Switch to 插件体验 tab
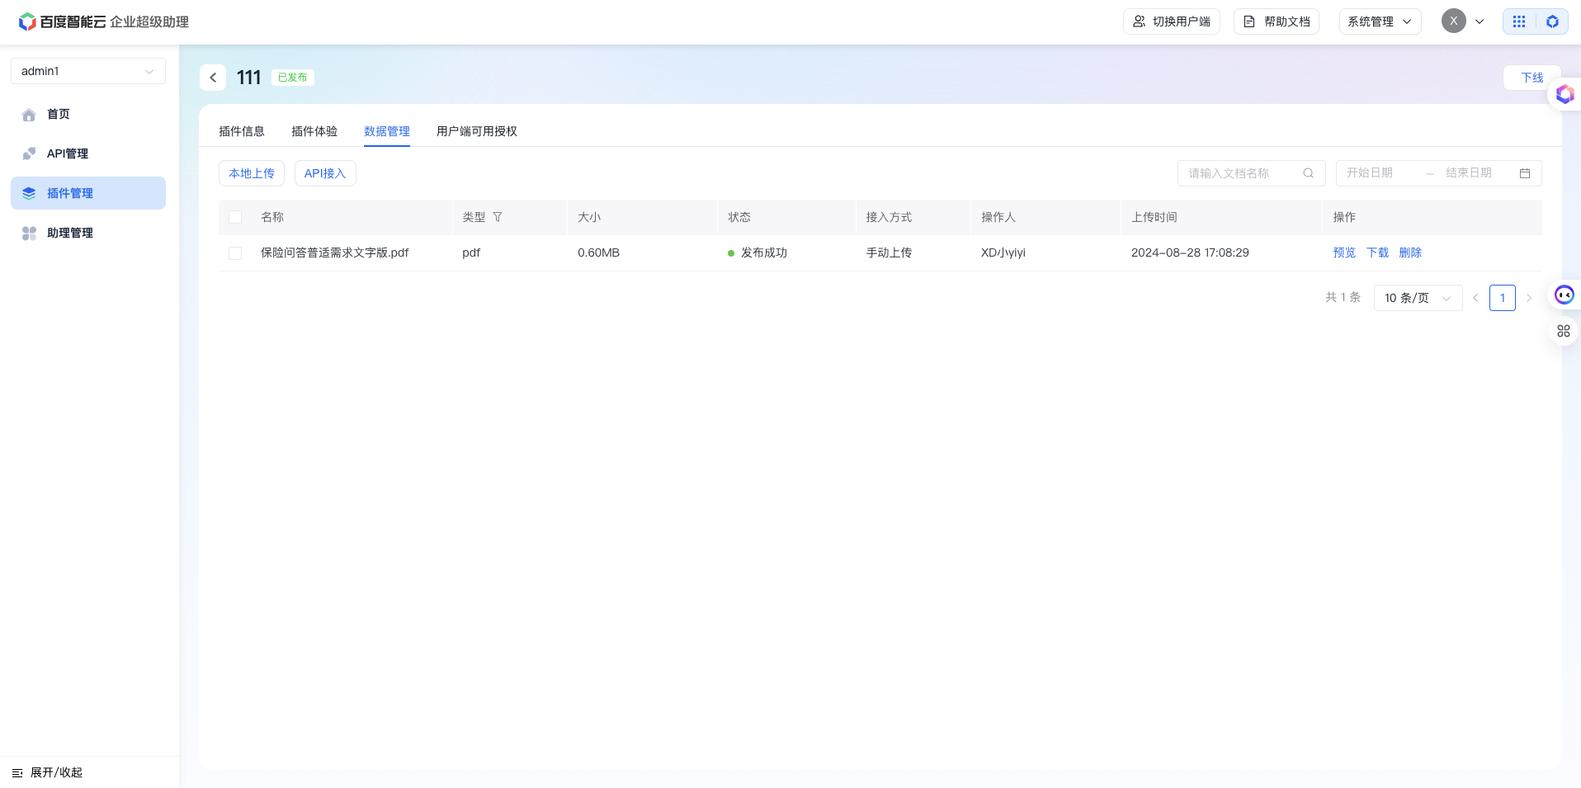Image resolution: width=1581 pixels, height=788 pixels. click(x=314, y=131)
